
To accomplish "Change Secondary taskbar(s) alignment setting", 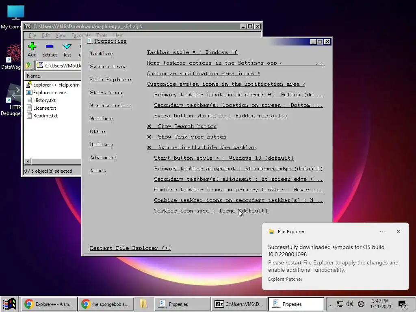I will (238, 179).
